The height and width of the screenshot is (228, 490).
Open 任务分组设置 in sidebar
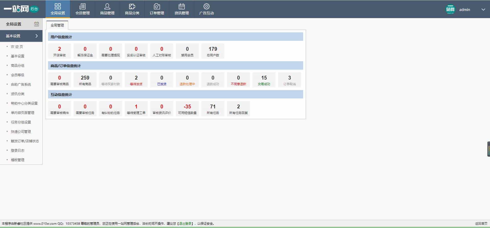coord(21,122)
